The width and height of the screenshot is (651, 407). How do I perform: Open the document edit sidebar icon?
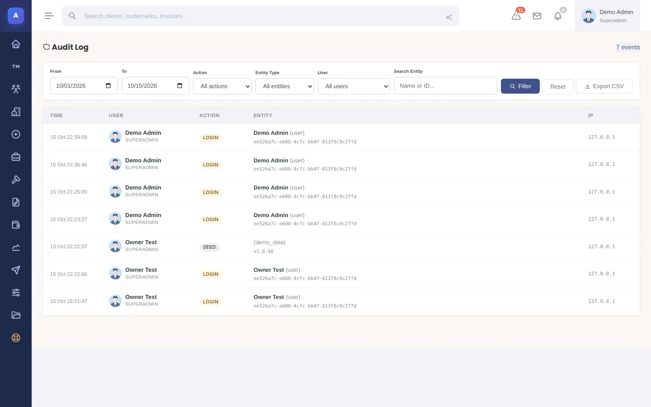click(16, 202)
